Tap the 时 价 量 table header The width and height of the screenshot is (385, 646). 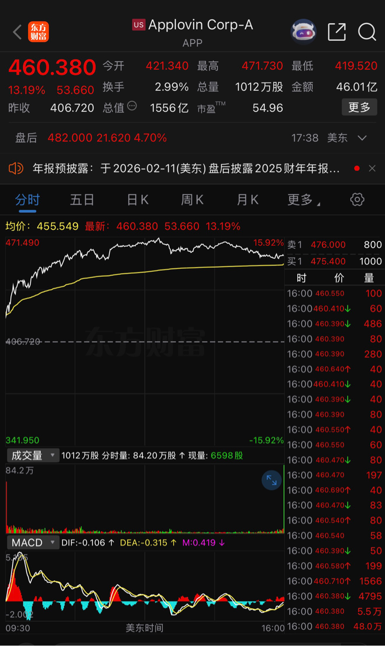coord(334,278)
